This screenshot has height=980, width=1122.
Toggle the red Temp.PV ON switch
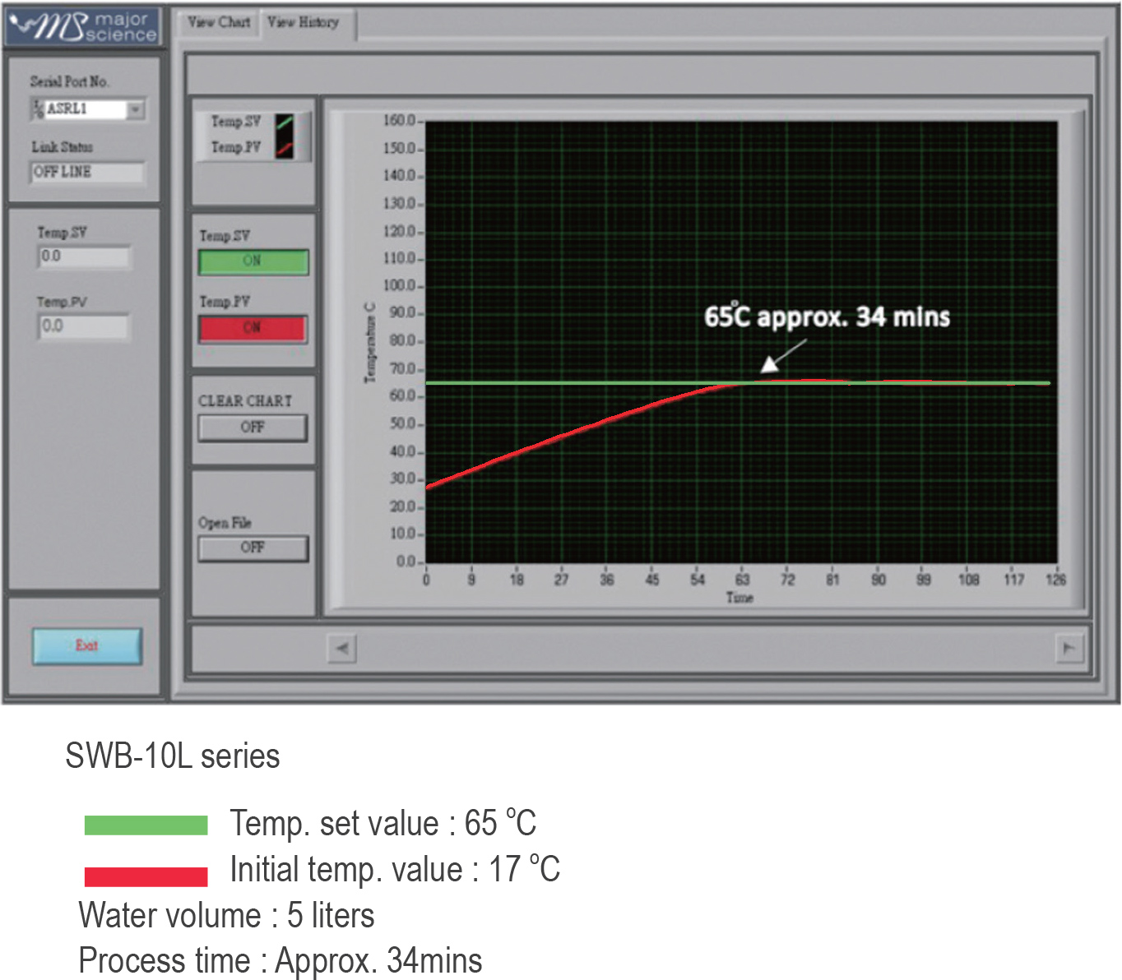pos(253,328)
